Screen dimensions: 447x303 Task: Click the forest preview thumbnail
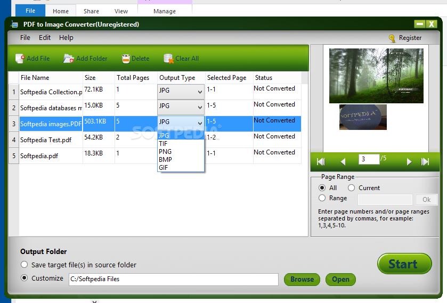(x=376, y=76)
